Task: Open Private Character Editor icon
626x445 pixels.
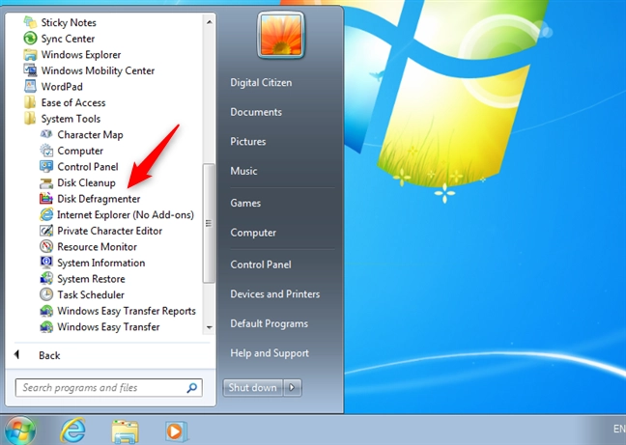Action: pos(46,231)
